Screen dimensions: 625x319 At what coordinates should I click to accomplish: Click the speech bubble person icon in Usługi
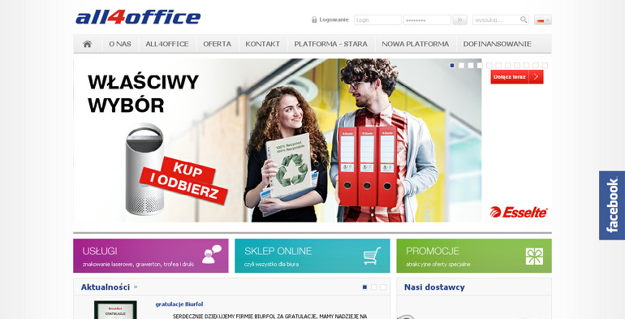click(x=211, y=254)
